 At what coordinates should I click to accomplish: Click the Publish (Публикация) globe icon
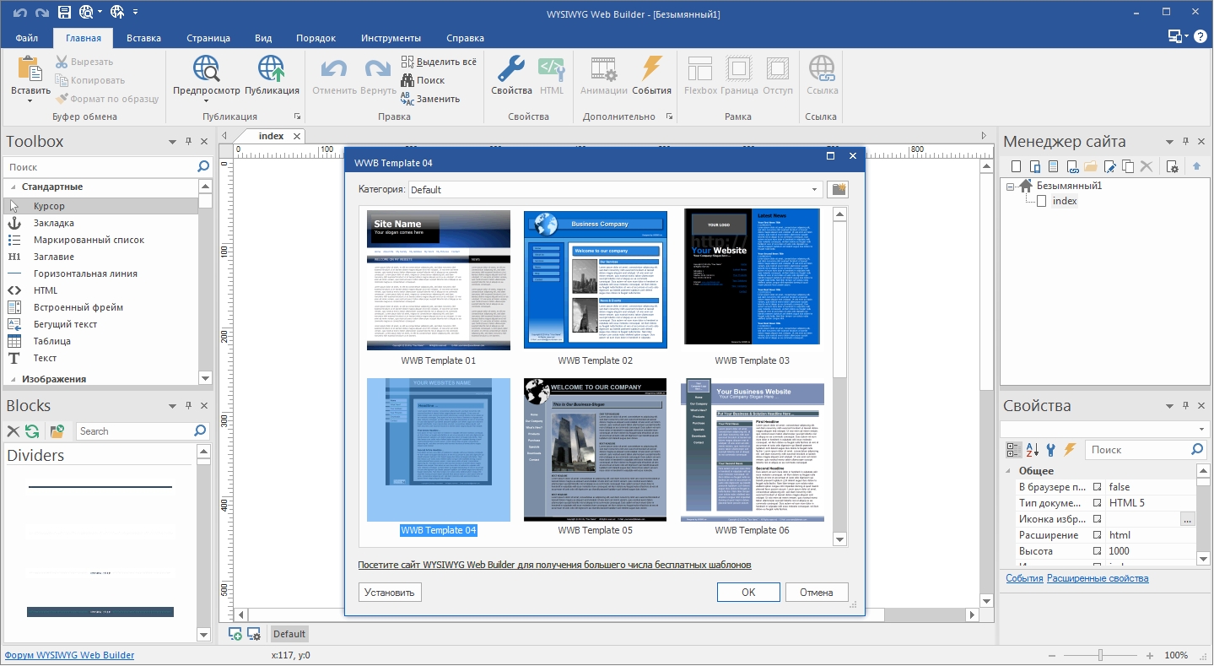(x=272, y=75)
